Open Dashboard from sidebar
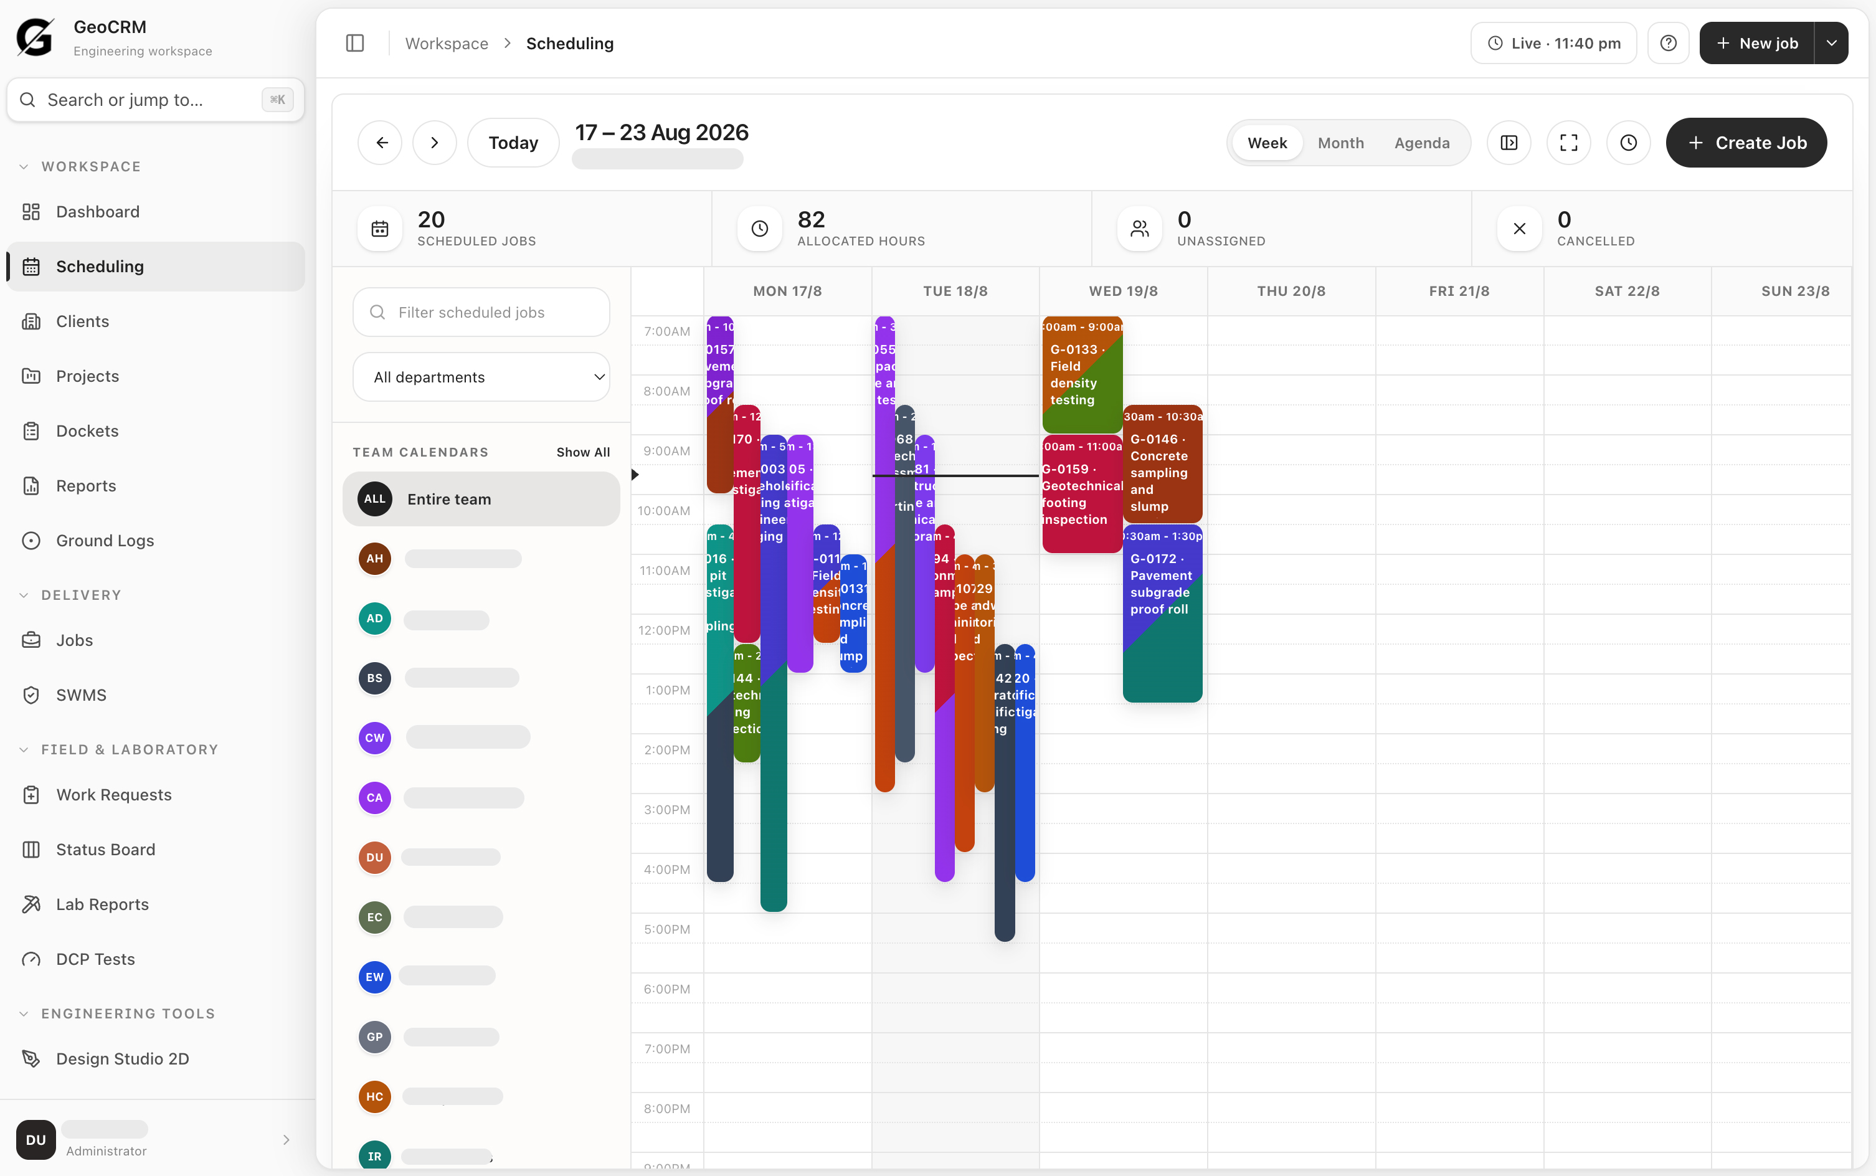Screen dimensions: 1876x1176 [156, 212]
